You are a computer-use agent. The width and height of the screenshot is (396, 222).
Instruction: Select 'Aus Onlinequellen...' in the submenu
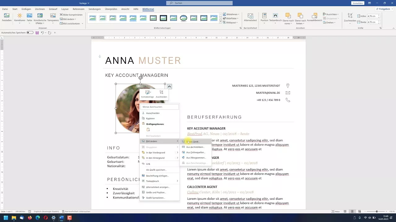196,152
